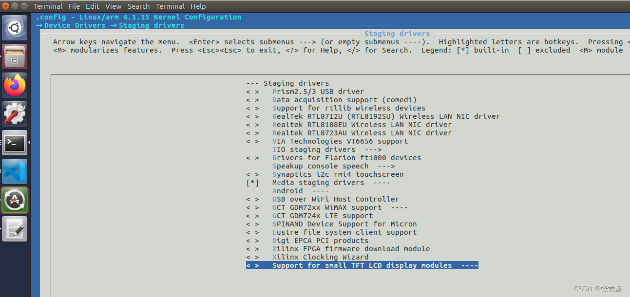The height and width of the screenshot is (297, 630).
Task: Open Media staging drivers submenu
Action: click(318, 183)
